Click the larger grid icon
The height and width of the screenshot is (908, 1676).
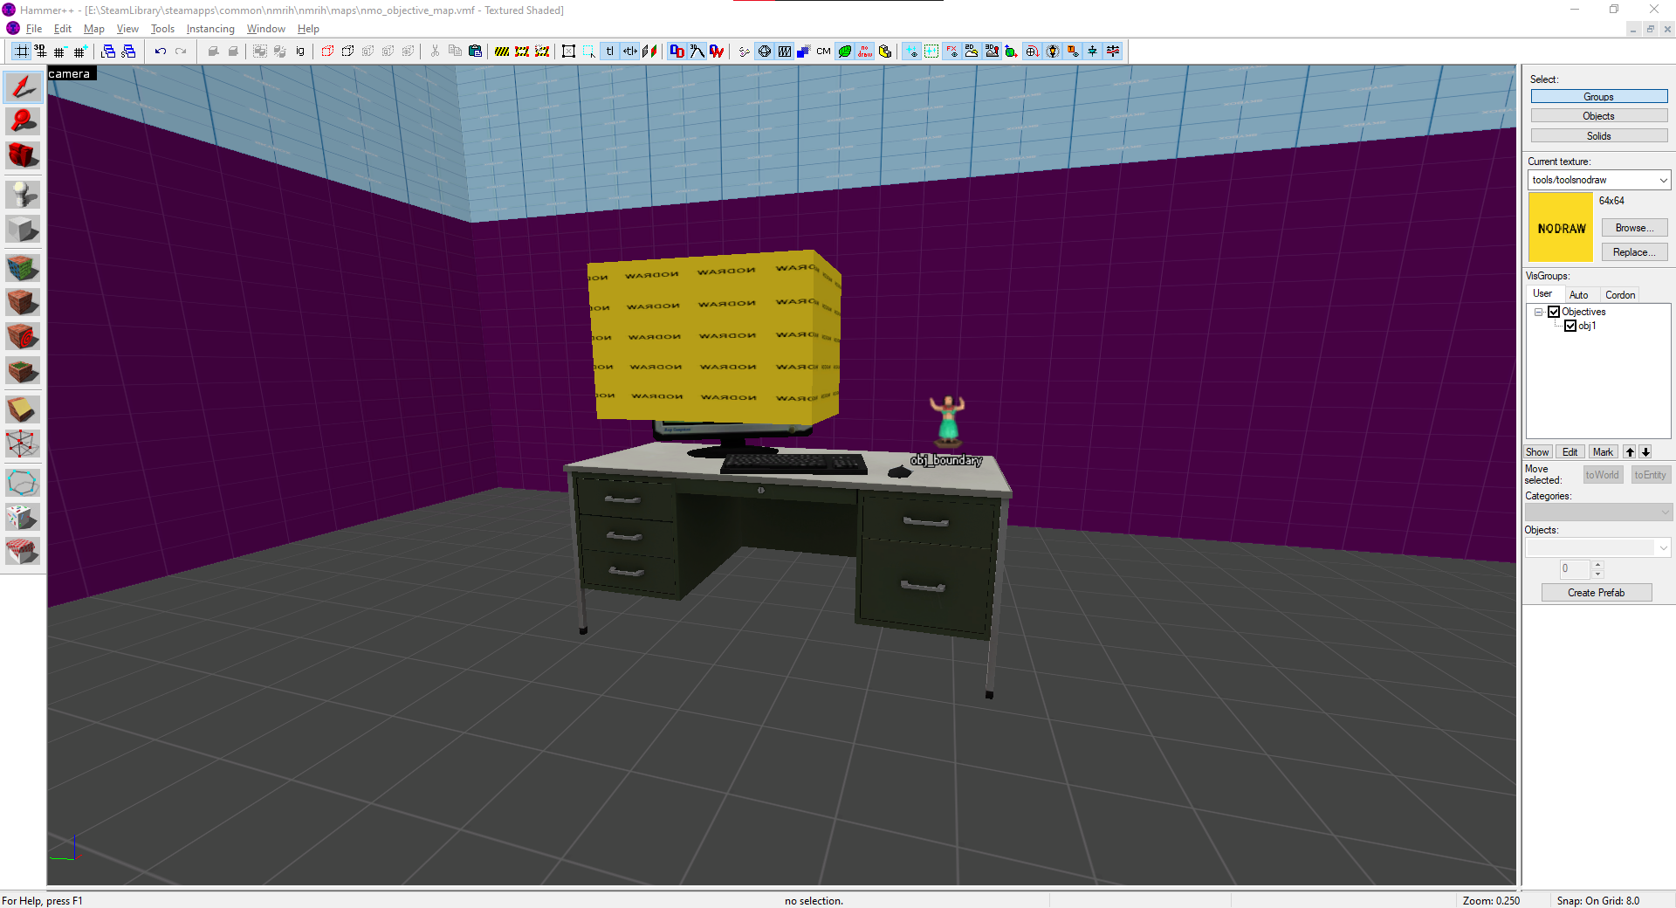coord(80,52)
